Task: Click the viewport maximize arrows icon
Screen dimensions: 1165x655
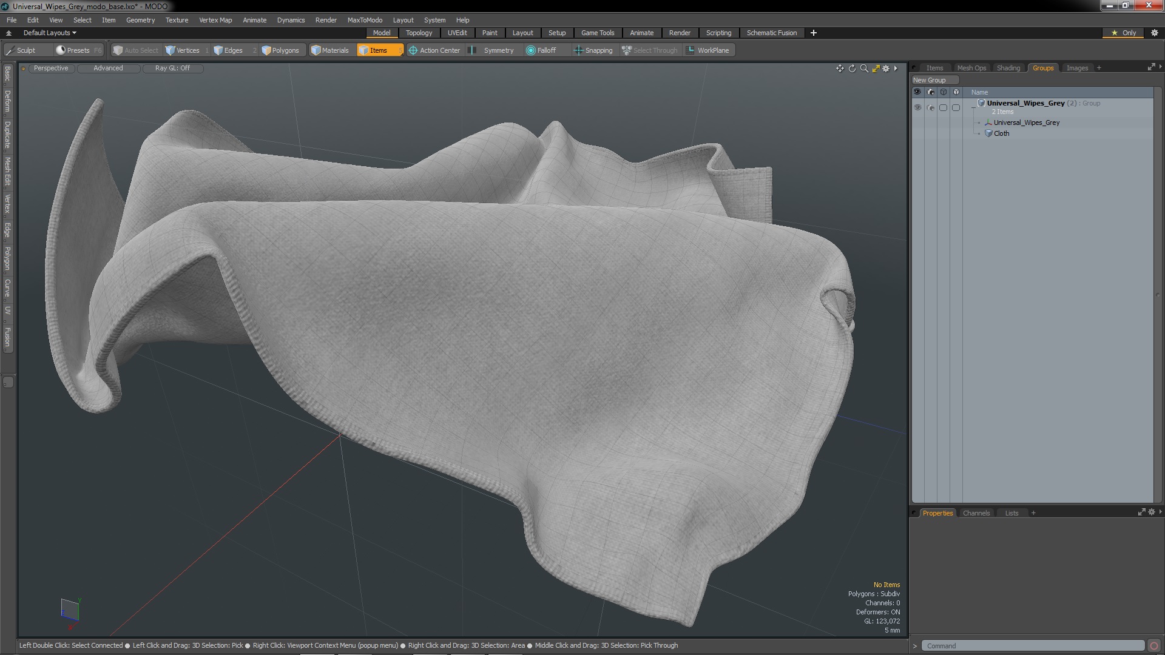Action: pyautogui.click(x=876, y=69)
